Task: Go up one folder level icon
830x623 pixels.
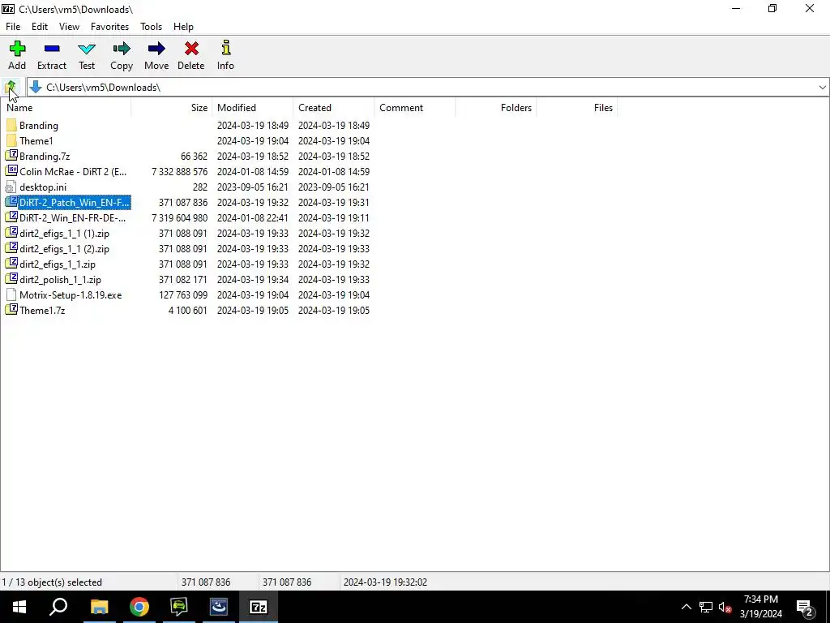Action: point(11,87)
